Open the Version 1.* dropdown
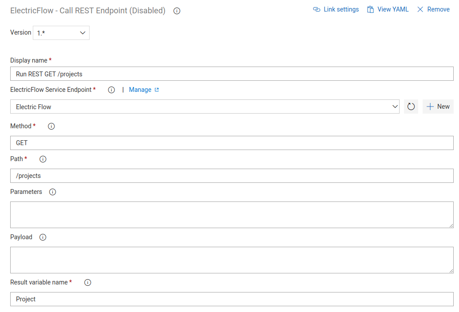 tap(61, 33)
